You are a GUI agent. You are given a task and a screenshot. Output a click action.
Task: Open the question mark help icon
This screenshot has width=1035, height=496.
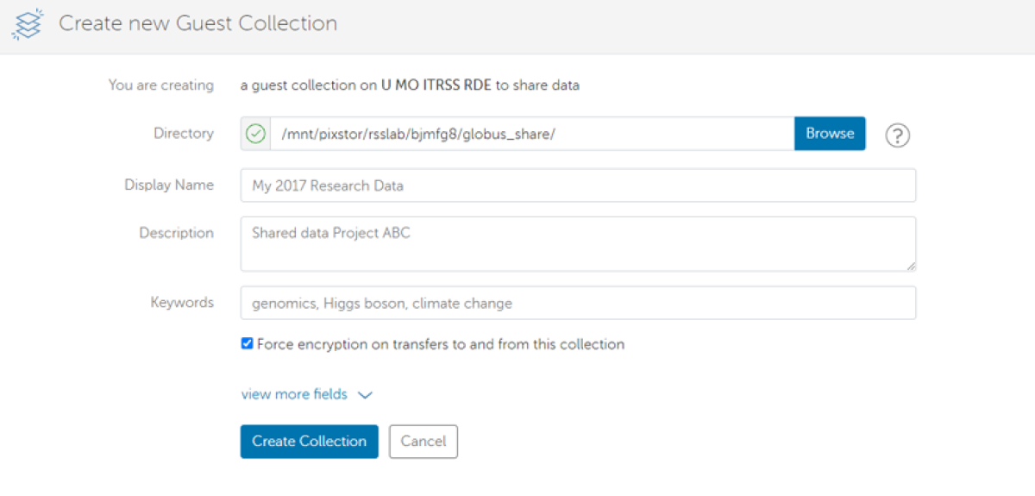pyautogui.click(x=898, y=135)
